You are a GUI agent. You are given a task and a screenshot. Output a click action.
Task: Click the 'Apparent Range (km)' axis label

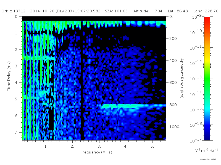tap(182, 78)
